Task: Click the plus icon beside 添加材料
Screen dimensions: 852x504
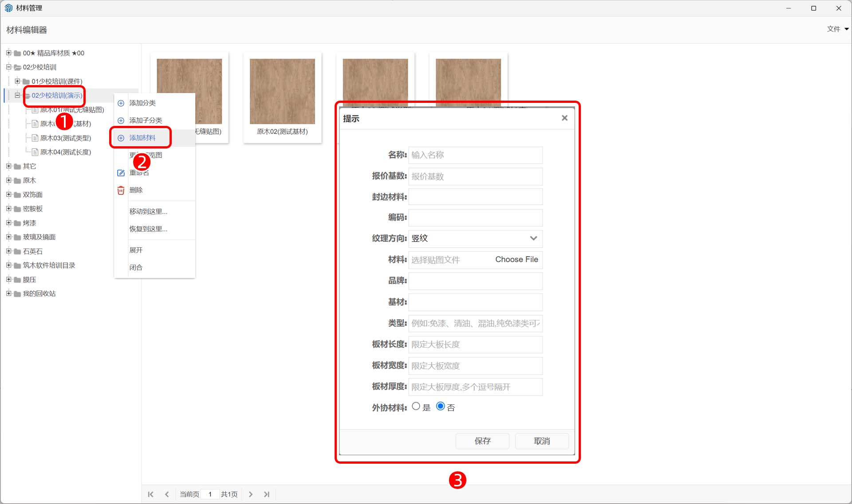Action: tap(120, 138)
